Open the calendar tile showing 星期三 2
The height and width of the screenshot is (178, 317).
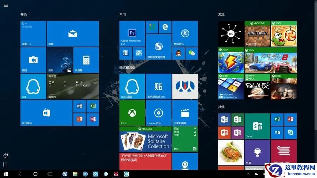pos(33,34)
